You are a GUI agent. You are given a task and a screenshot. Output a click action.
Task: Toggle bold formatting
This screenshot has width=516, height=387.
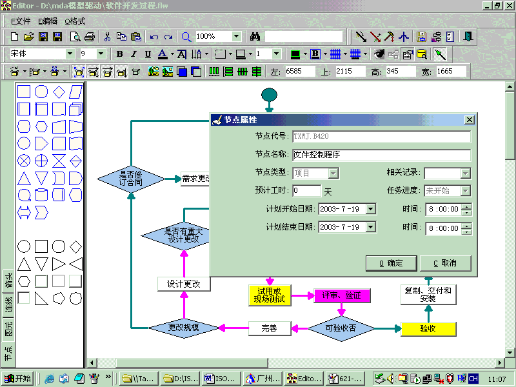(120, 54)
